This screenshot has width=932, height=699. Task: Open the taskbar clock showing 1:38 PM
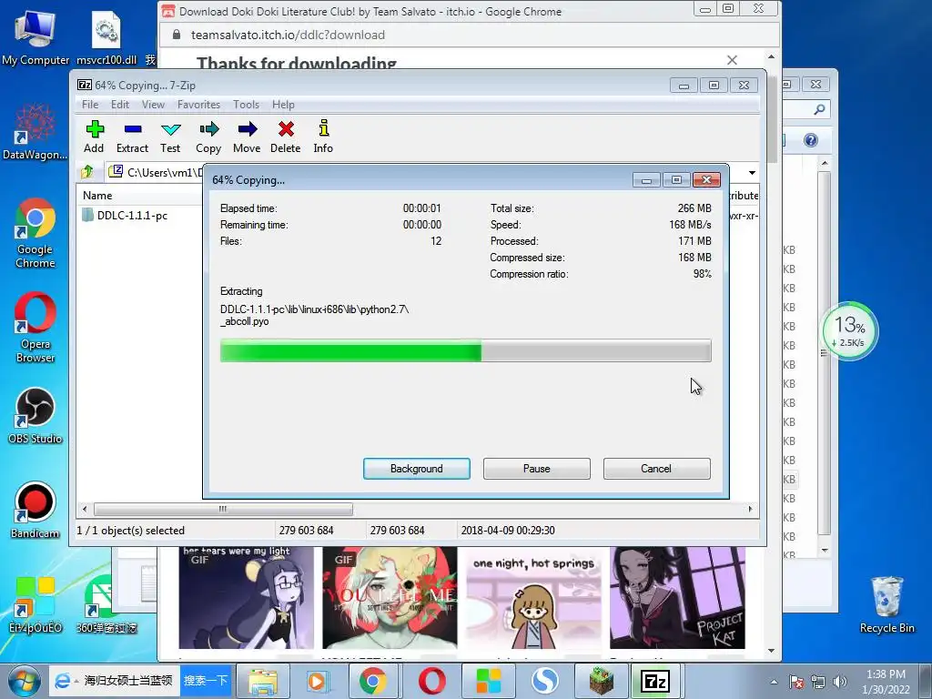886,682
